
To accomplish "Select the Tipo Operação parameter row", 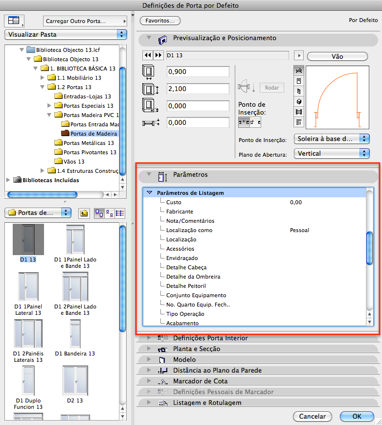I will [254, 314].
